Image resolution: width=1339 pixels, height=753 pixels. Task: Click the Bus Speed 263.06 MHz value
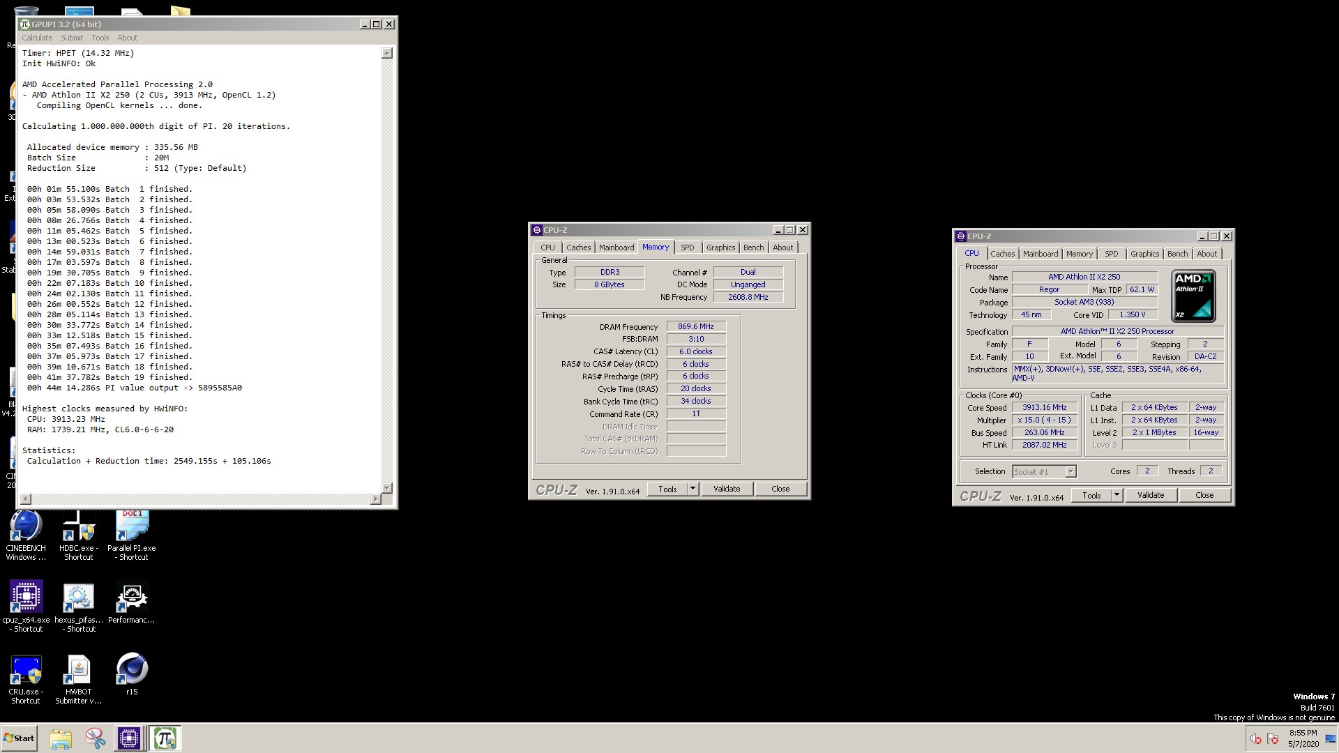[1045, 433]
